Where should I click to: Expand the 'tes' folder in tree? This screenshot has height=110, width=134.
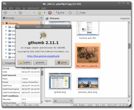(x=6, y=46)
